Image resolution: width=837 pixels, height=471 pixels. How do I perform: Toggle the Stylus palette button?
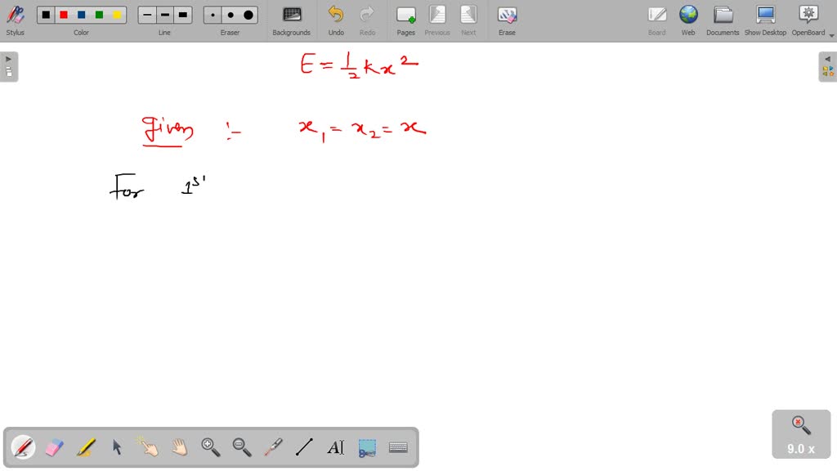15,20
